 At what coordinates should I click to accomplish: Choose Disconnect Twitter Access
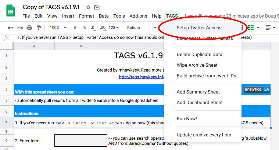coord(203,39)
